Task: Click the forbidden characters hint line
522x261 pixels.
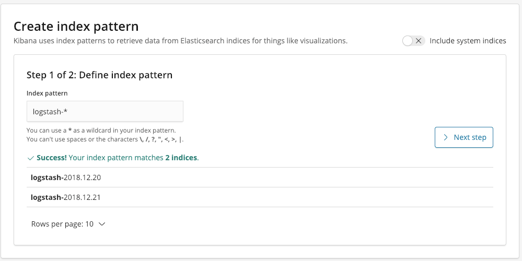Action: coord(105,139)
